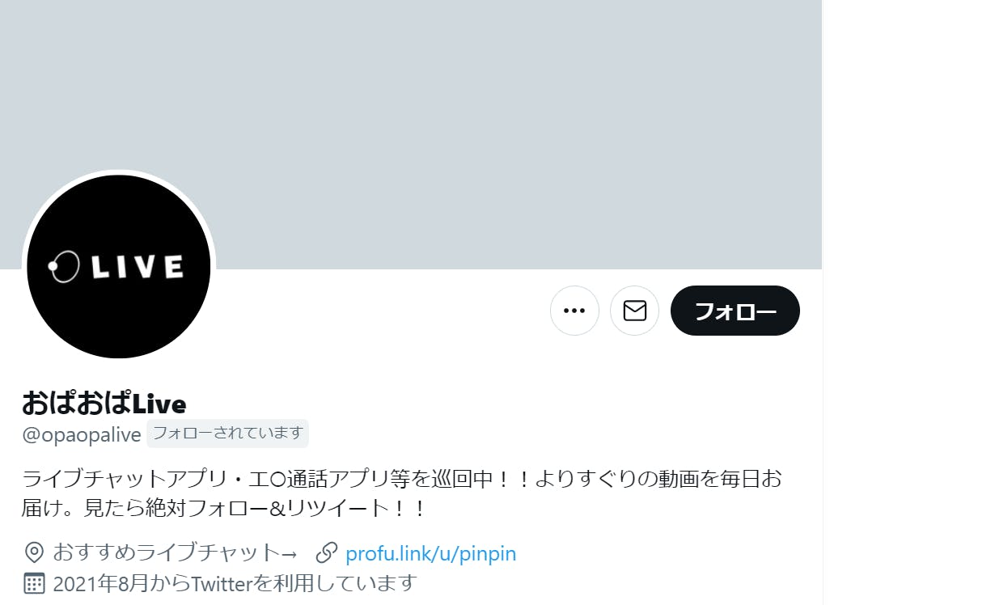Click the empty white sidebar right of the profile

tap(908, 302)
